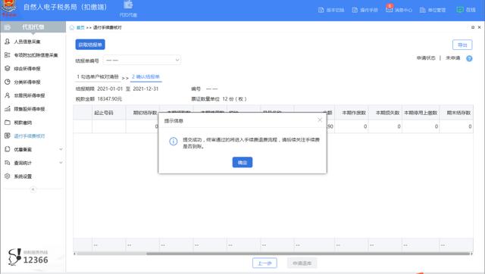485x274 pixels.
Task: Select step 2 确认结报单 tab
Action: point(145,76)
